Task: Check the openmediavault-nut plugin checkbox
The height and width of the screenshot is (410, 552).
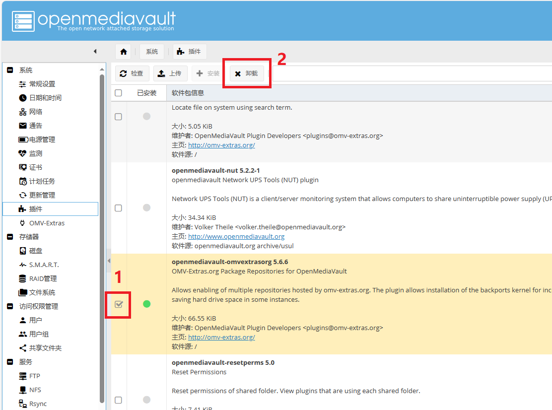Action: 118,208
